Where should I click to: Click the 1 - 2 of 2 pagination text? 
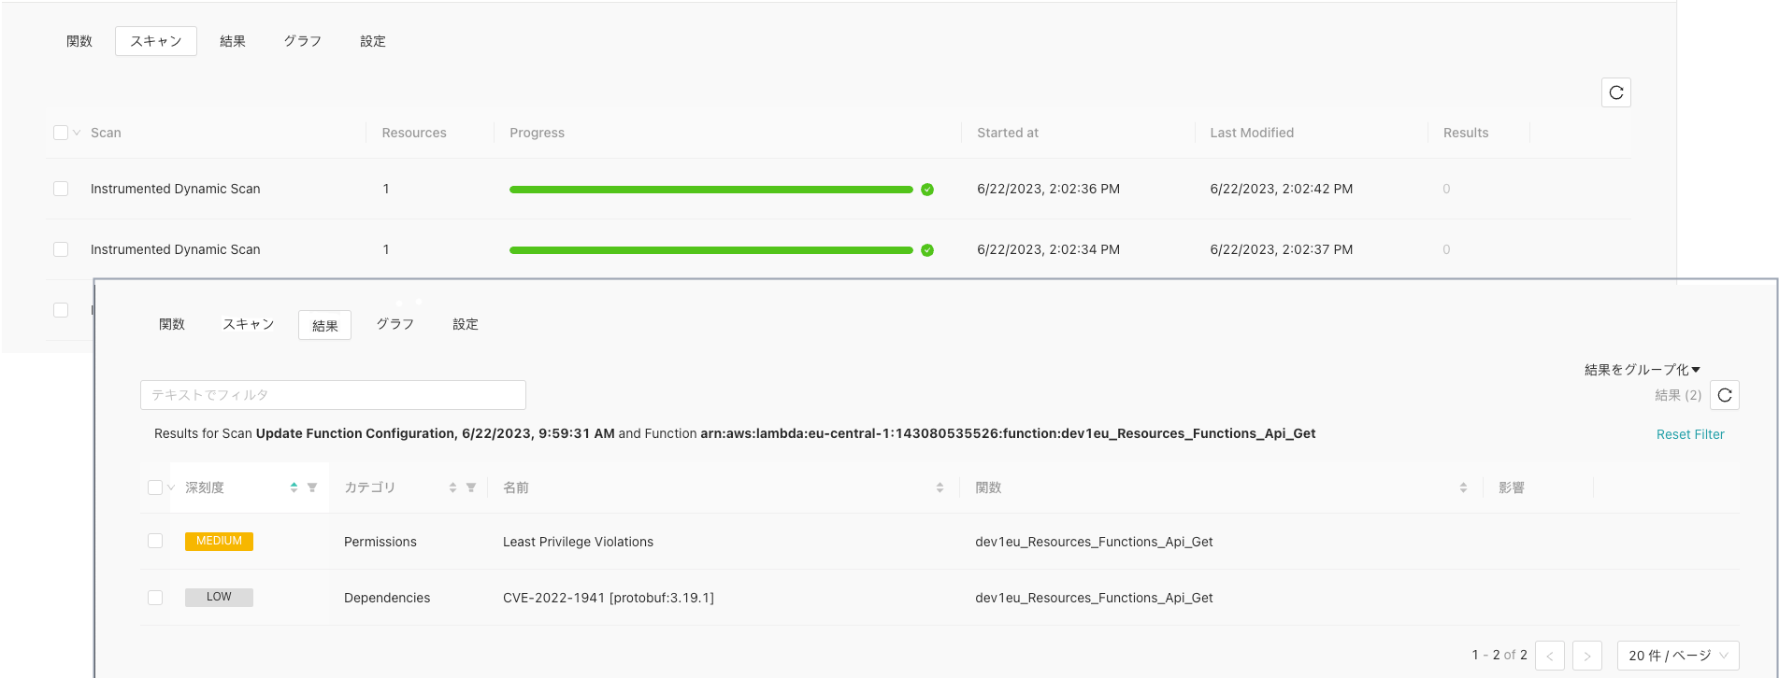tap(1499, 656)
